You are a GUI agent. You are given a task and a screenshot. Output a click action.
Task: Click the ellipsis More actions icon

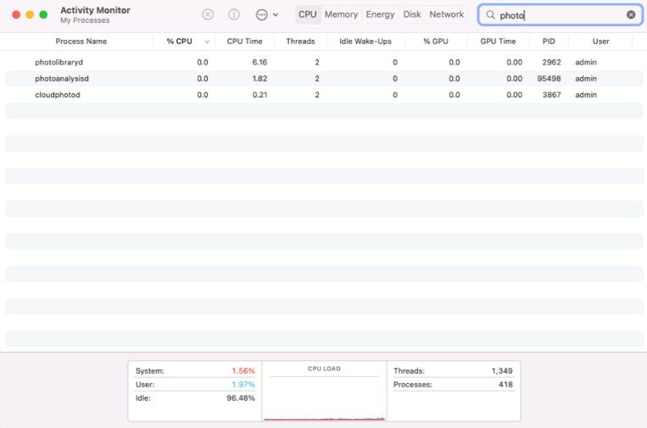coord(262,15)
